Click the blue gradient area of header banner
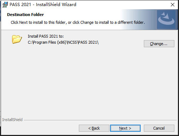This screenshot has width=179, height=136. pos(139,20)
